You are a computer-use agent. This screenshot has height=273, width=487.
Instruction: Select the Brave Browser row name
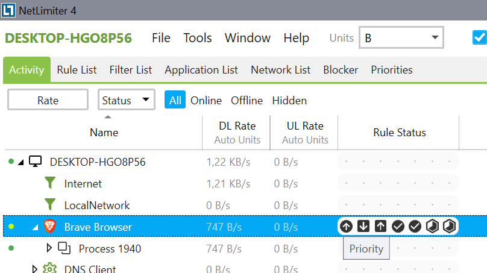pyautogui.click(x=98, y=227)
